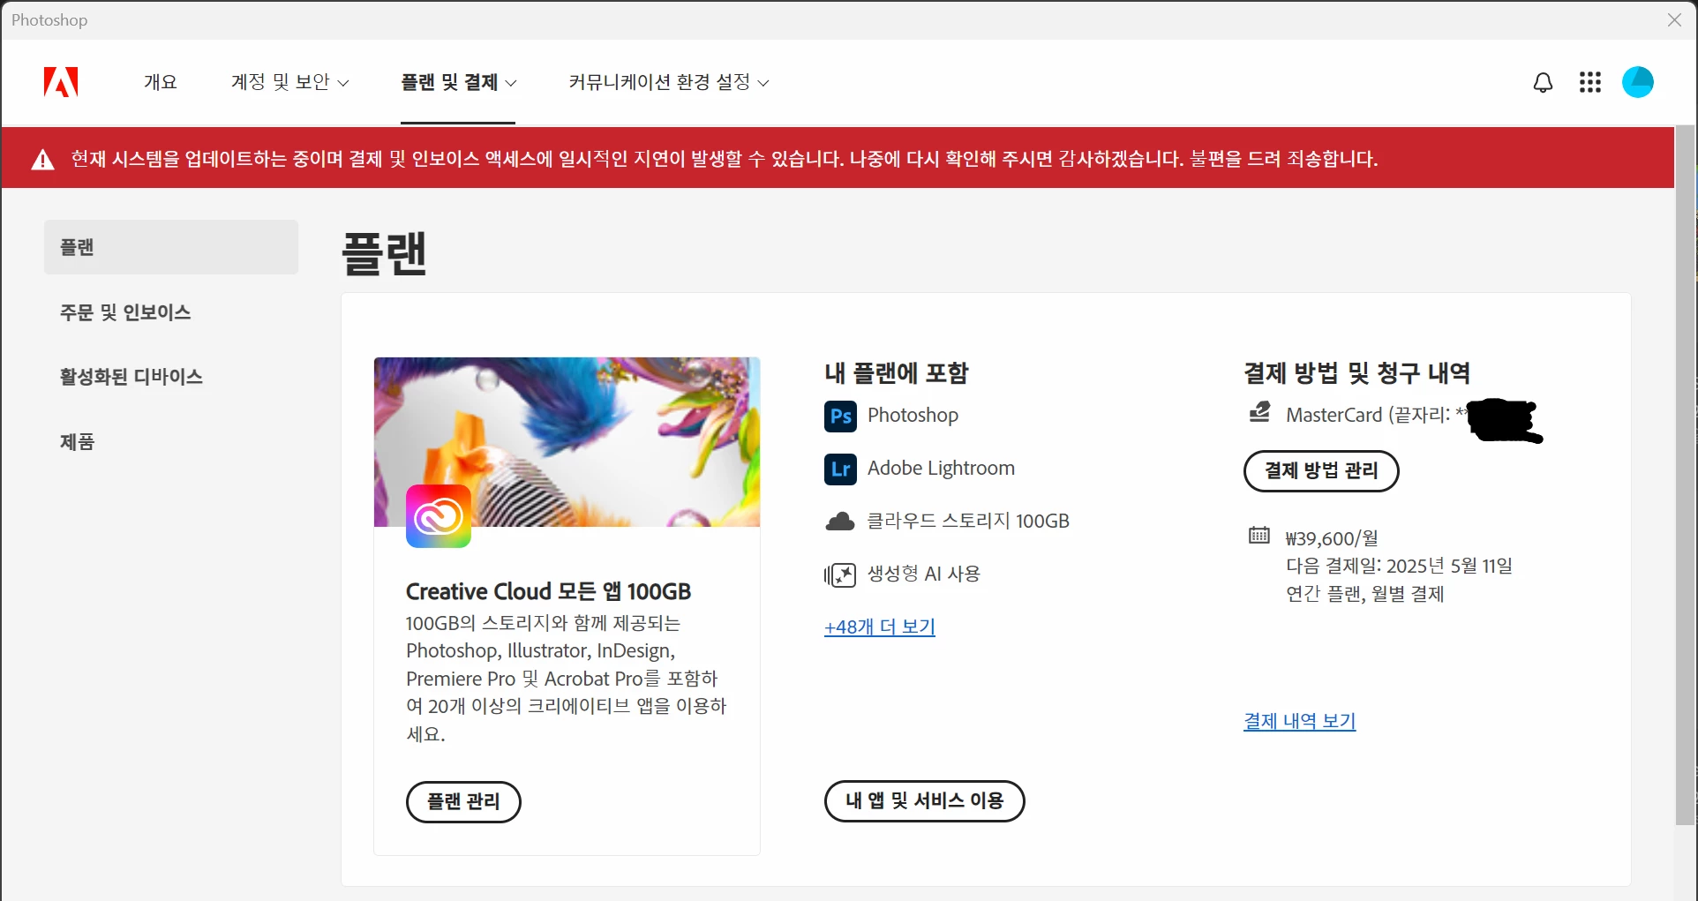The height and width of the screenshot is (901, 1698).
Task: Go to the 개요 tab
Action: click(161, 82)
